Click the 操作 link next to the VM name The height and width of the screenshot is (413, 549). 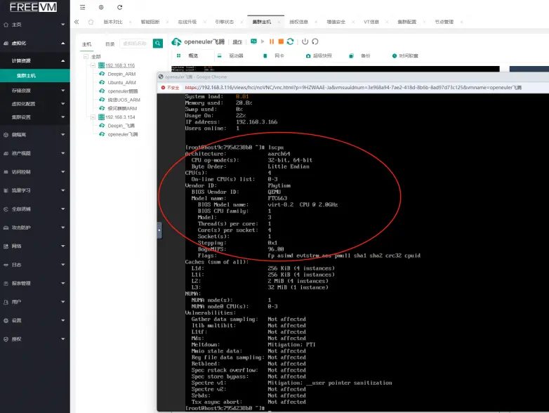(237, 42)
